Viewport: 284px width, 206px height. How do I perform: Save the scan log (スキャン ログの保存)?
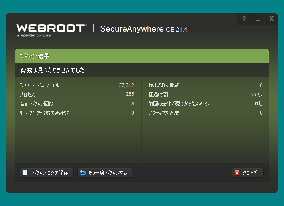point(47,173)
